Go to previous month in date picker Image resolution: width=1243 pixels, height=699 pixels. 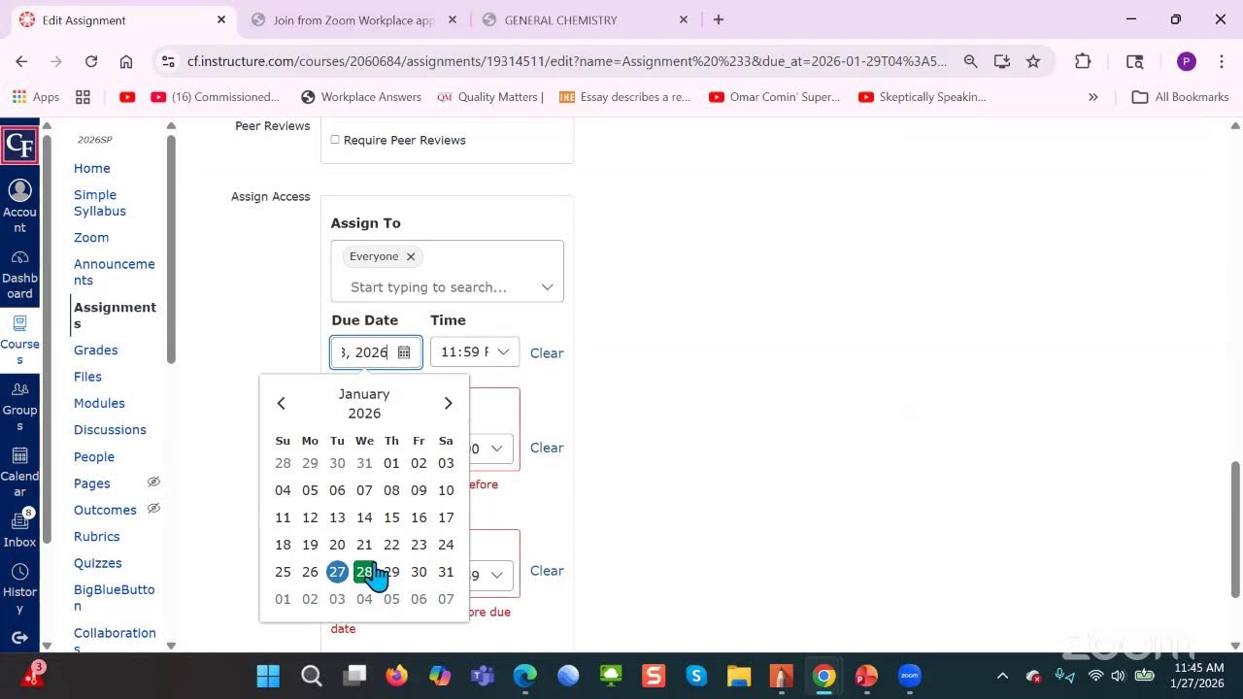281,403
